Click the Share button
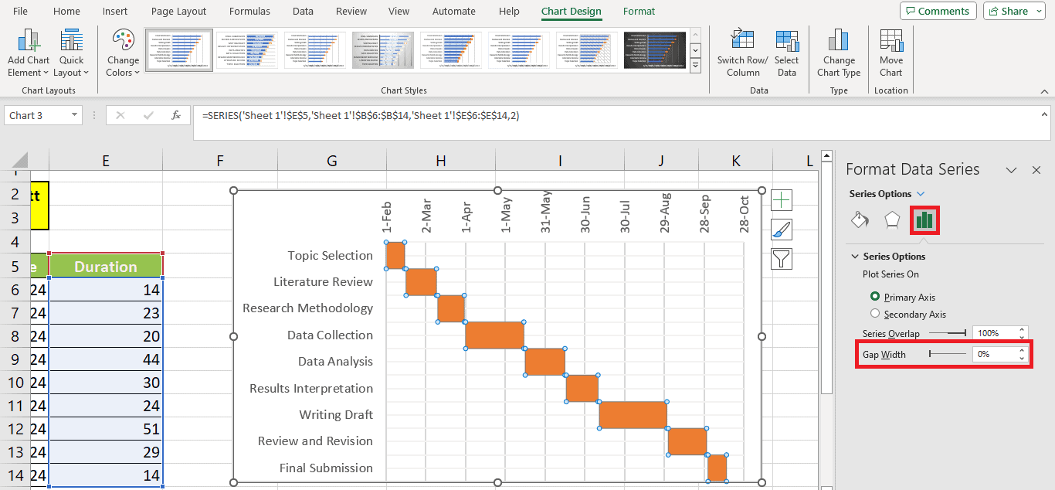 point(1014,11)
